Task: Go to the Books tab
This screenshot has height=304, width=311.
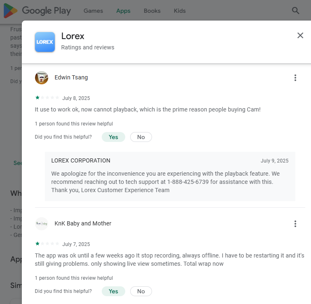Action: (152, 11)
